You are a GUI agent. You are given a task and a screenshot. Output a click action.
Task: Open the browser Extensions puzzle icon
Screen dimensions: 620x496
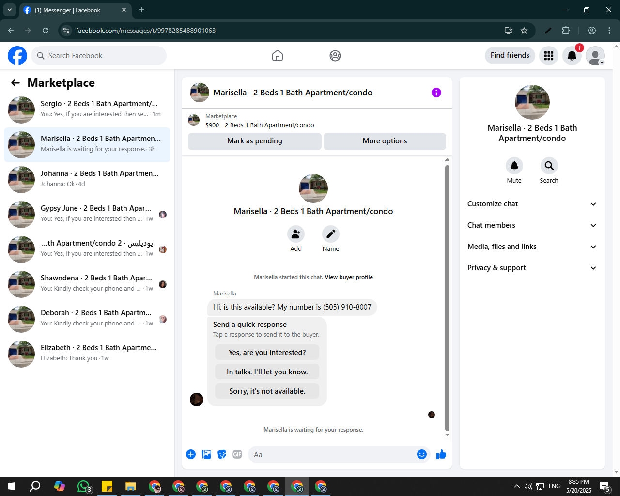click(566, 31)
